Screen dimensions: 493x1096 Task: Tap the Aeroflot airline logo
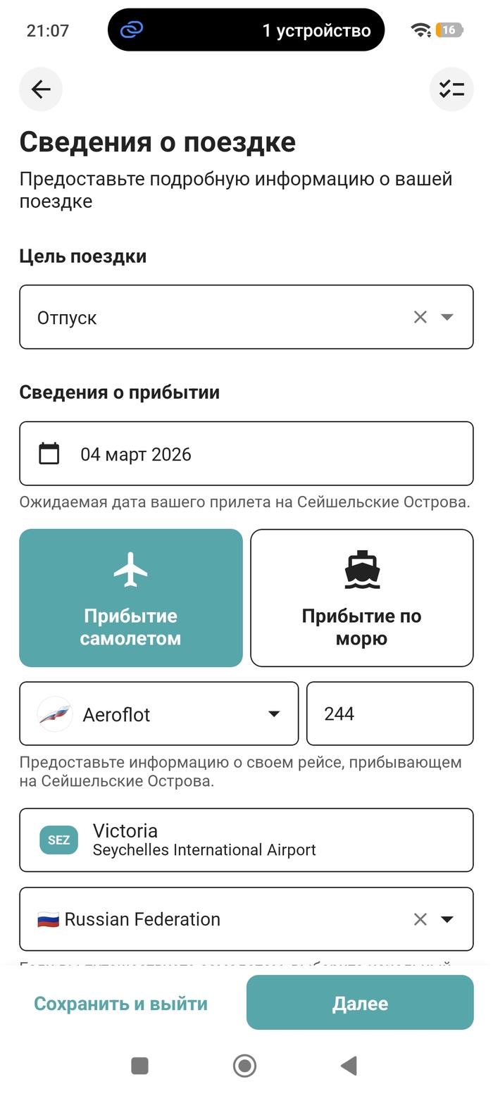pos(55,714)
